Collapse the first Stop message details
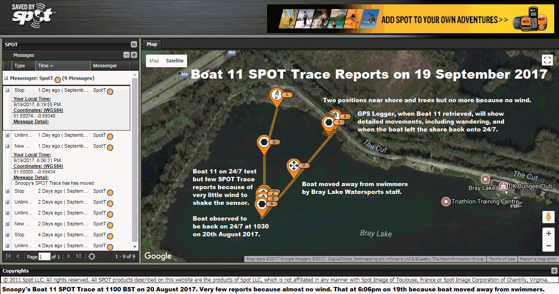The image size is (559, 294). pyautogui.click(x=7, y=90)
